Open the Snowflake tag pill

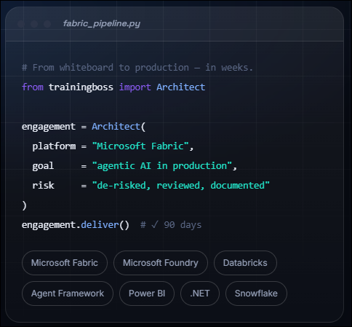(256, 293)
